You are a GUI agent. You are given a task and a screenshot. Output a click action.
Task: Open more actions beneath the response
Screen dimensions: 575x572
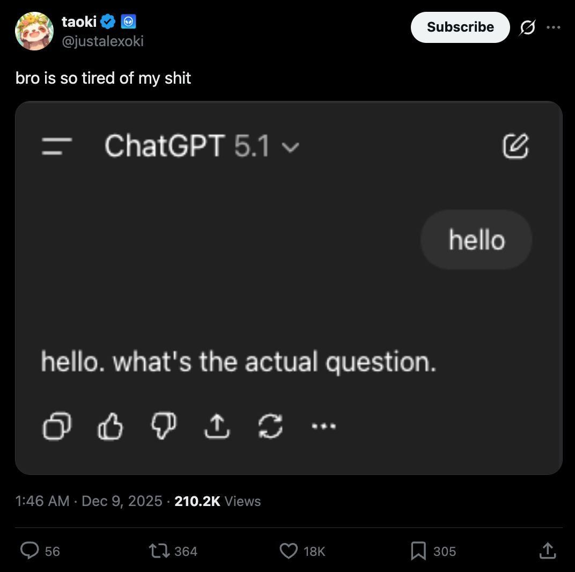pos(324,426)
